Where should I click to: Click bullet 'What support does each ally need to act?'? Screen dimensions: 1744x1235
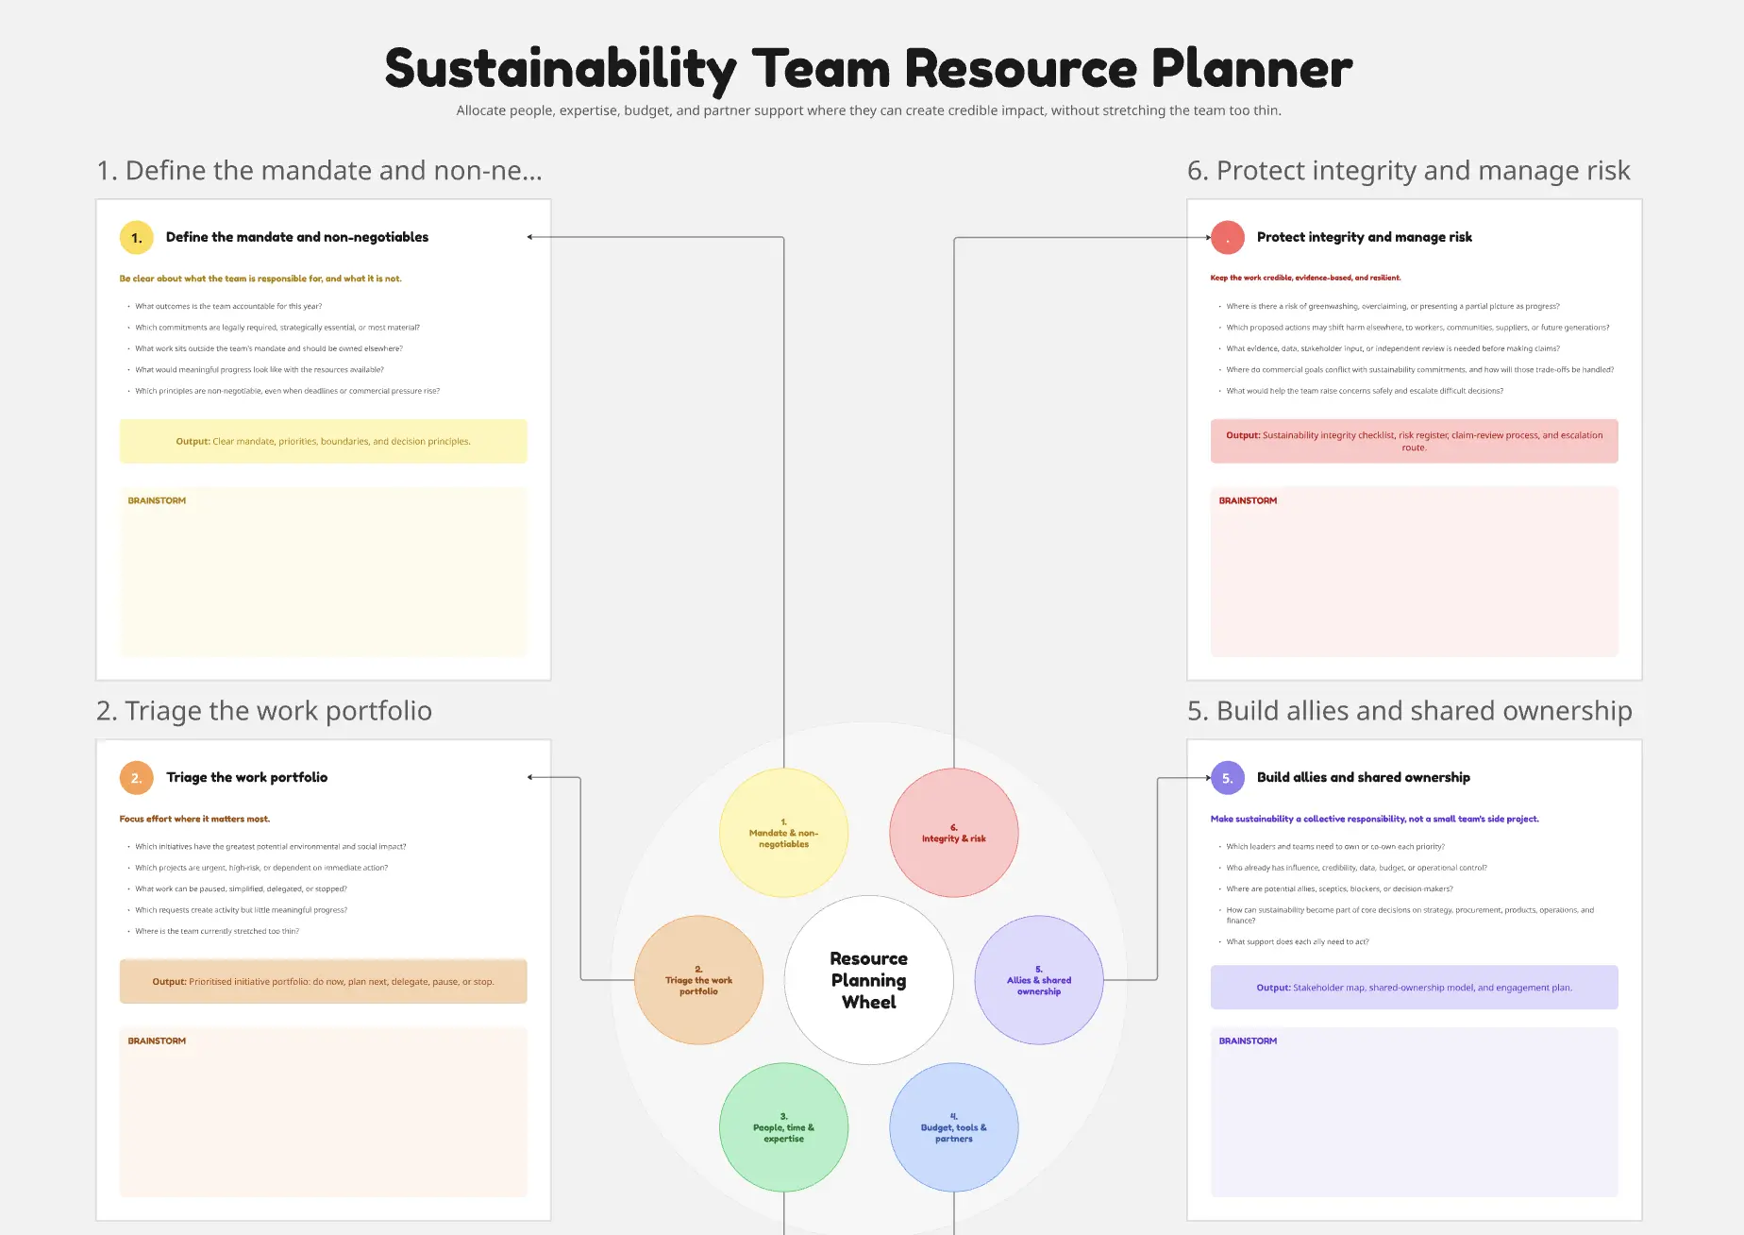pos(1298,941)
